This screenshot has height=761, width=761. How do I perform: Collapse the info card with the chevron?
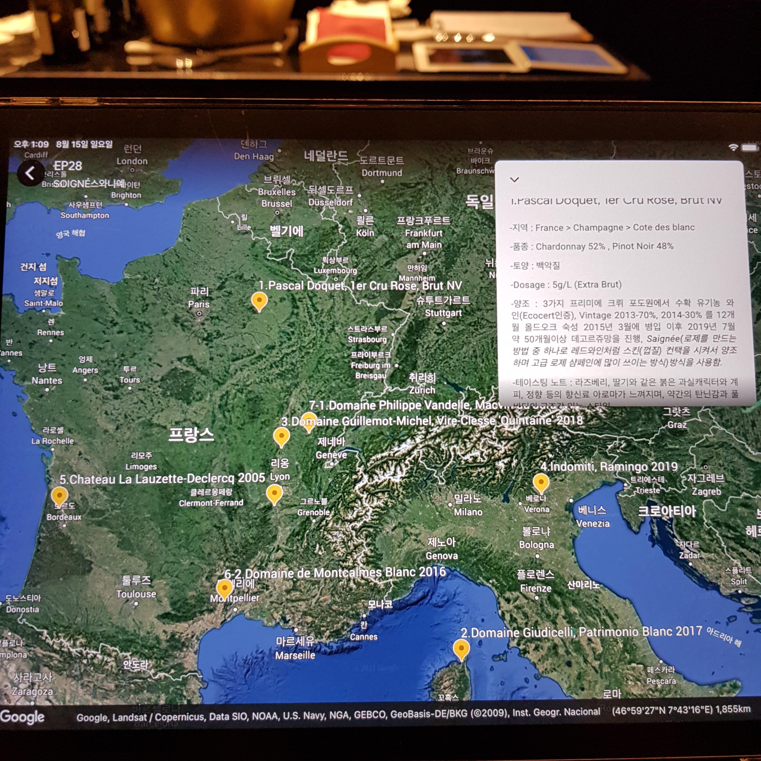point(514,180)
